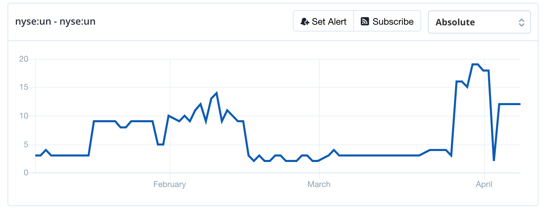Viewport: 546px width, 213px height.
Task: Click the March label on the x-axis
Action: point(319,184)
